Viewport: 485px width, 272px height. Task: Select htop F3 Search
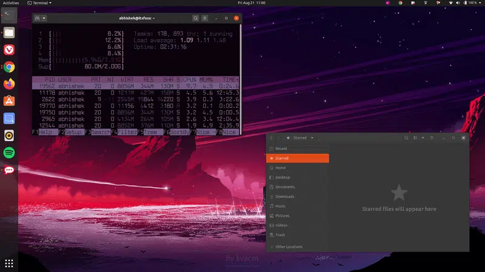[98, 132]
